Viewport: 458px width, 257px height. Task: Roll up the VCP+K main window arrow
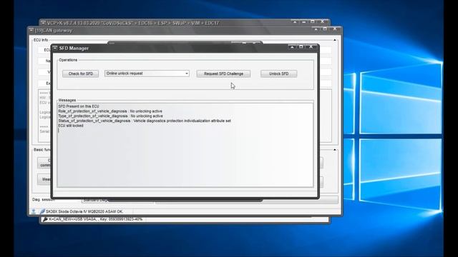[x=295, y=21]
